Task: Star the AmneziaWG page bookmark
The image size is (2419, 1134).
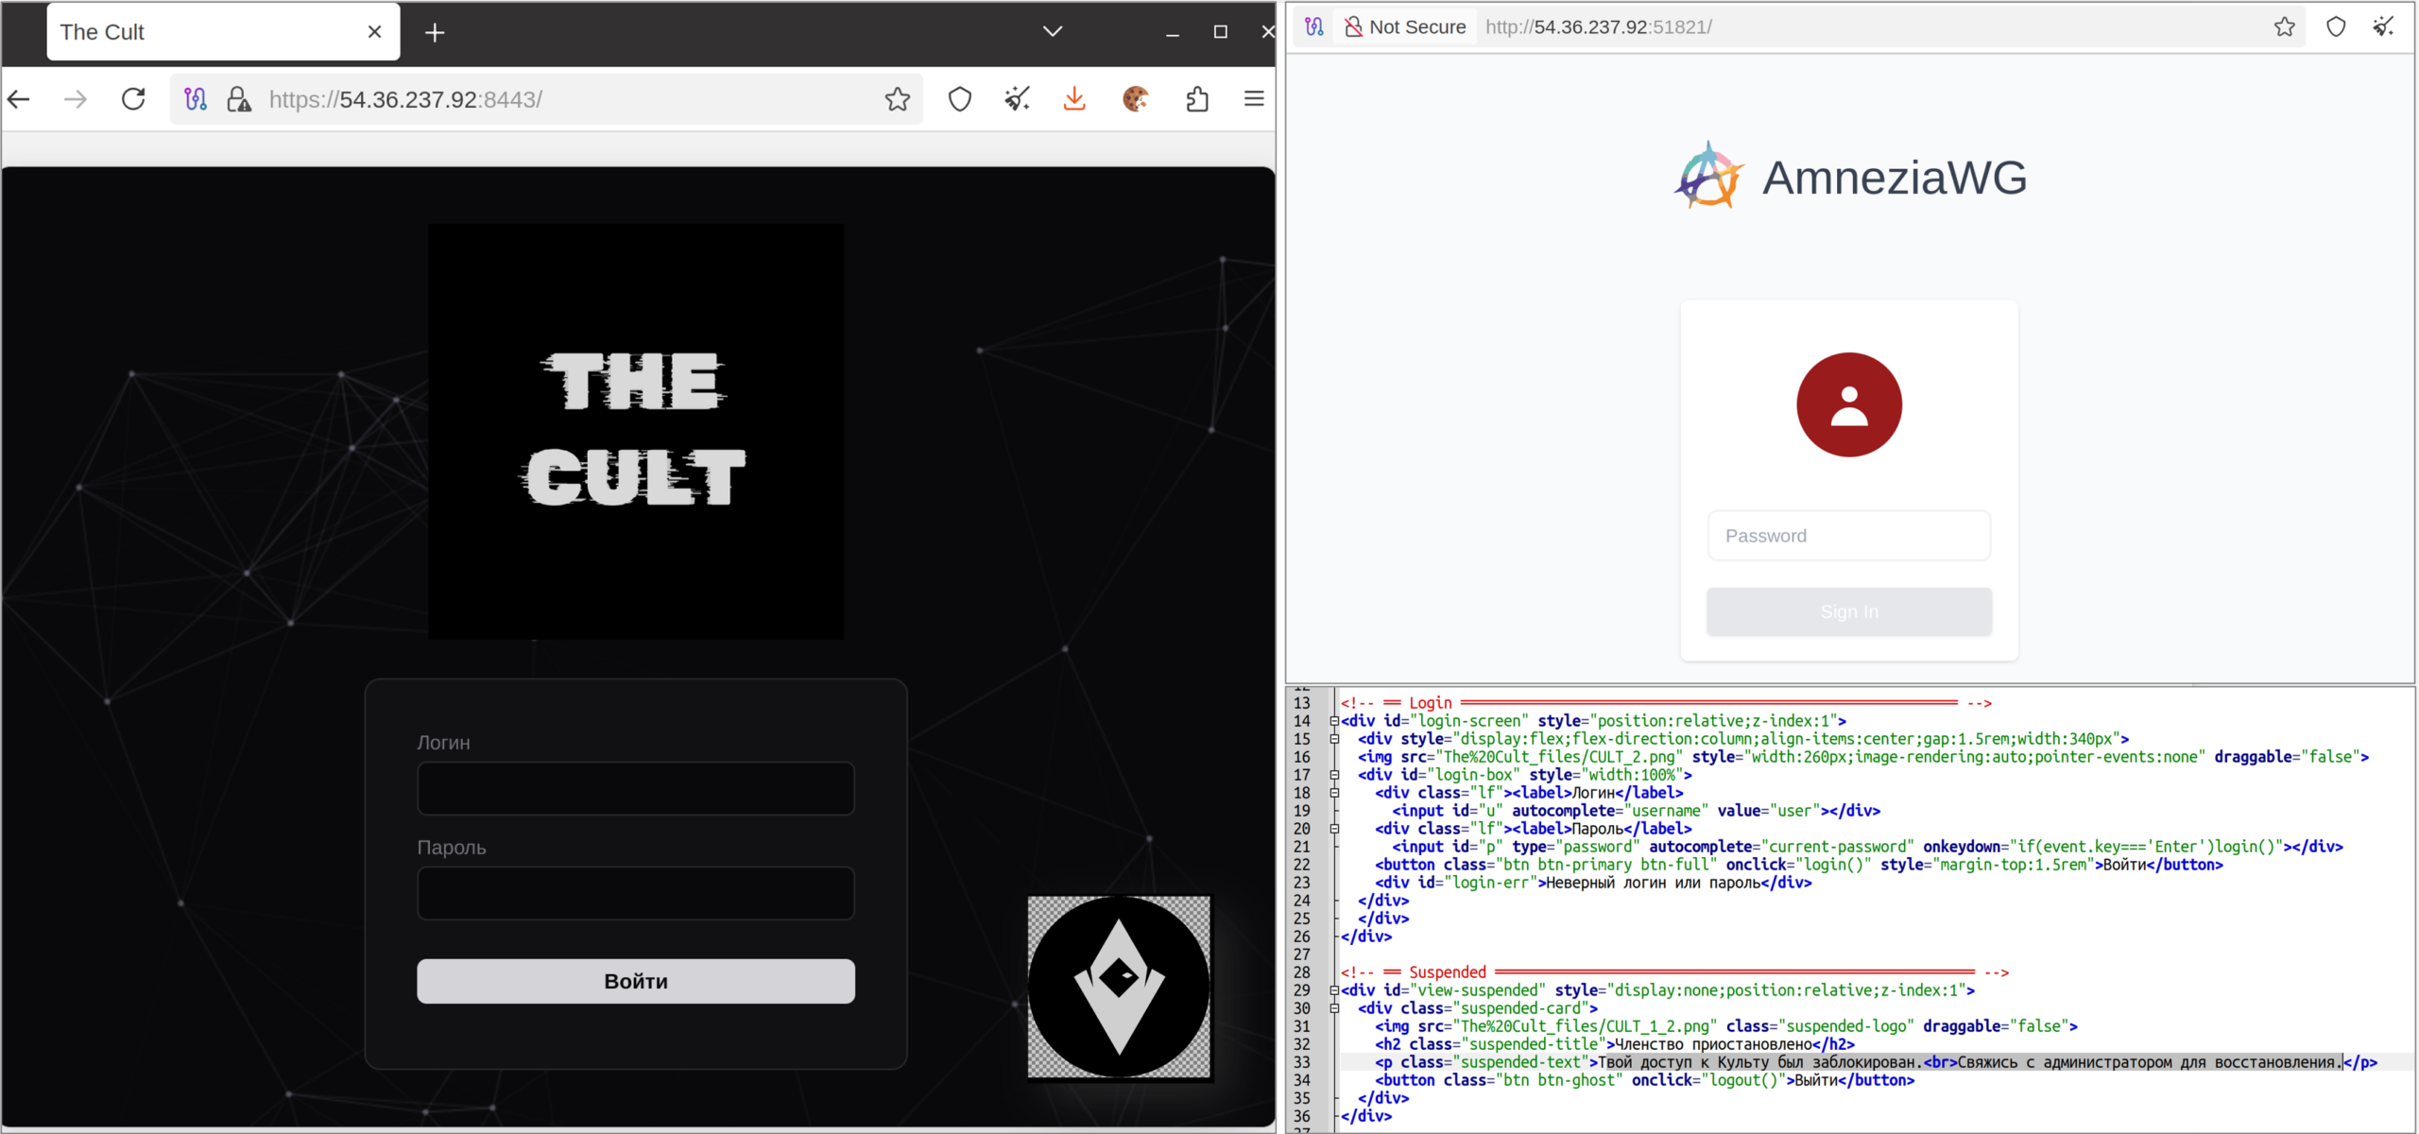Action: click(2284, 27)
